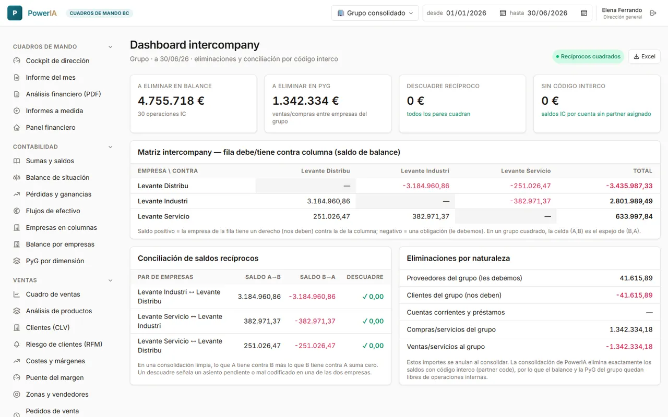Click the Pérdidas y ganancias trend icon
668x417 pixels.
[17, 194]
